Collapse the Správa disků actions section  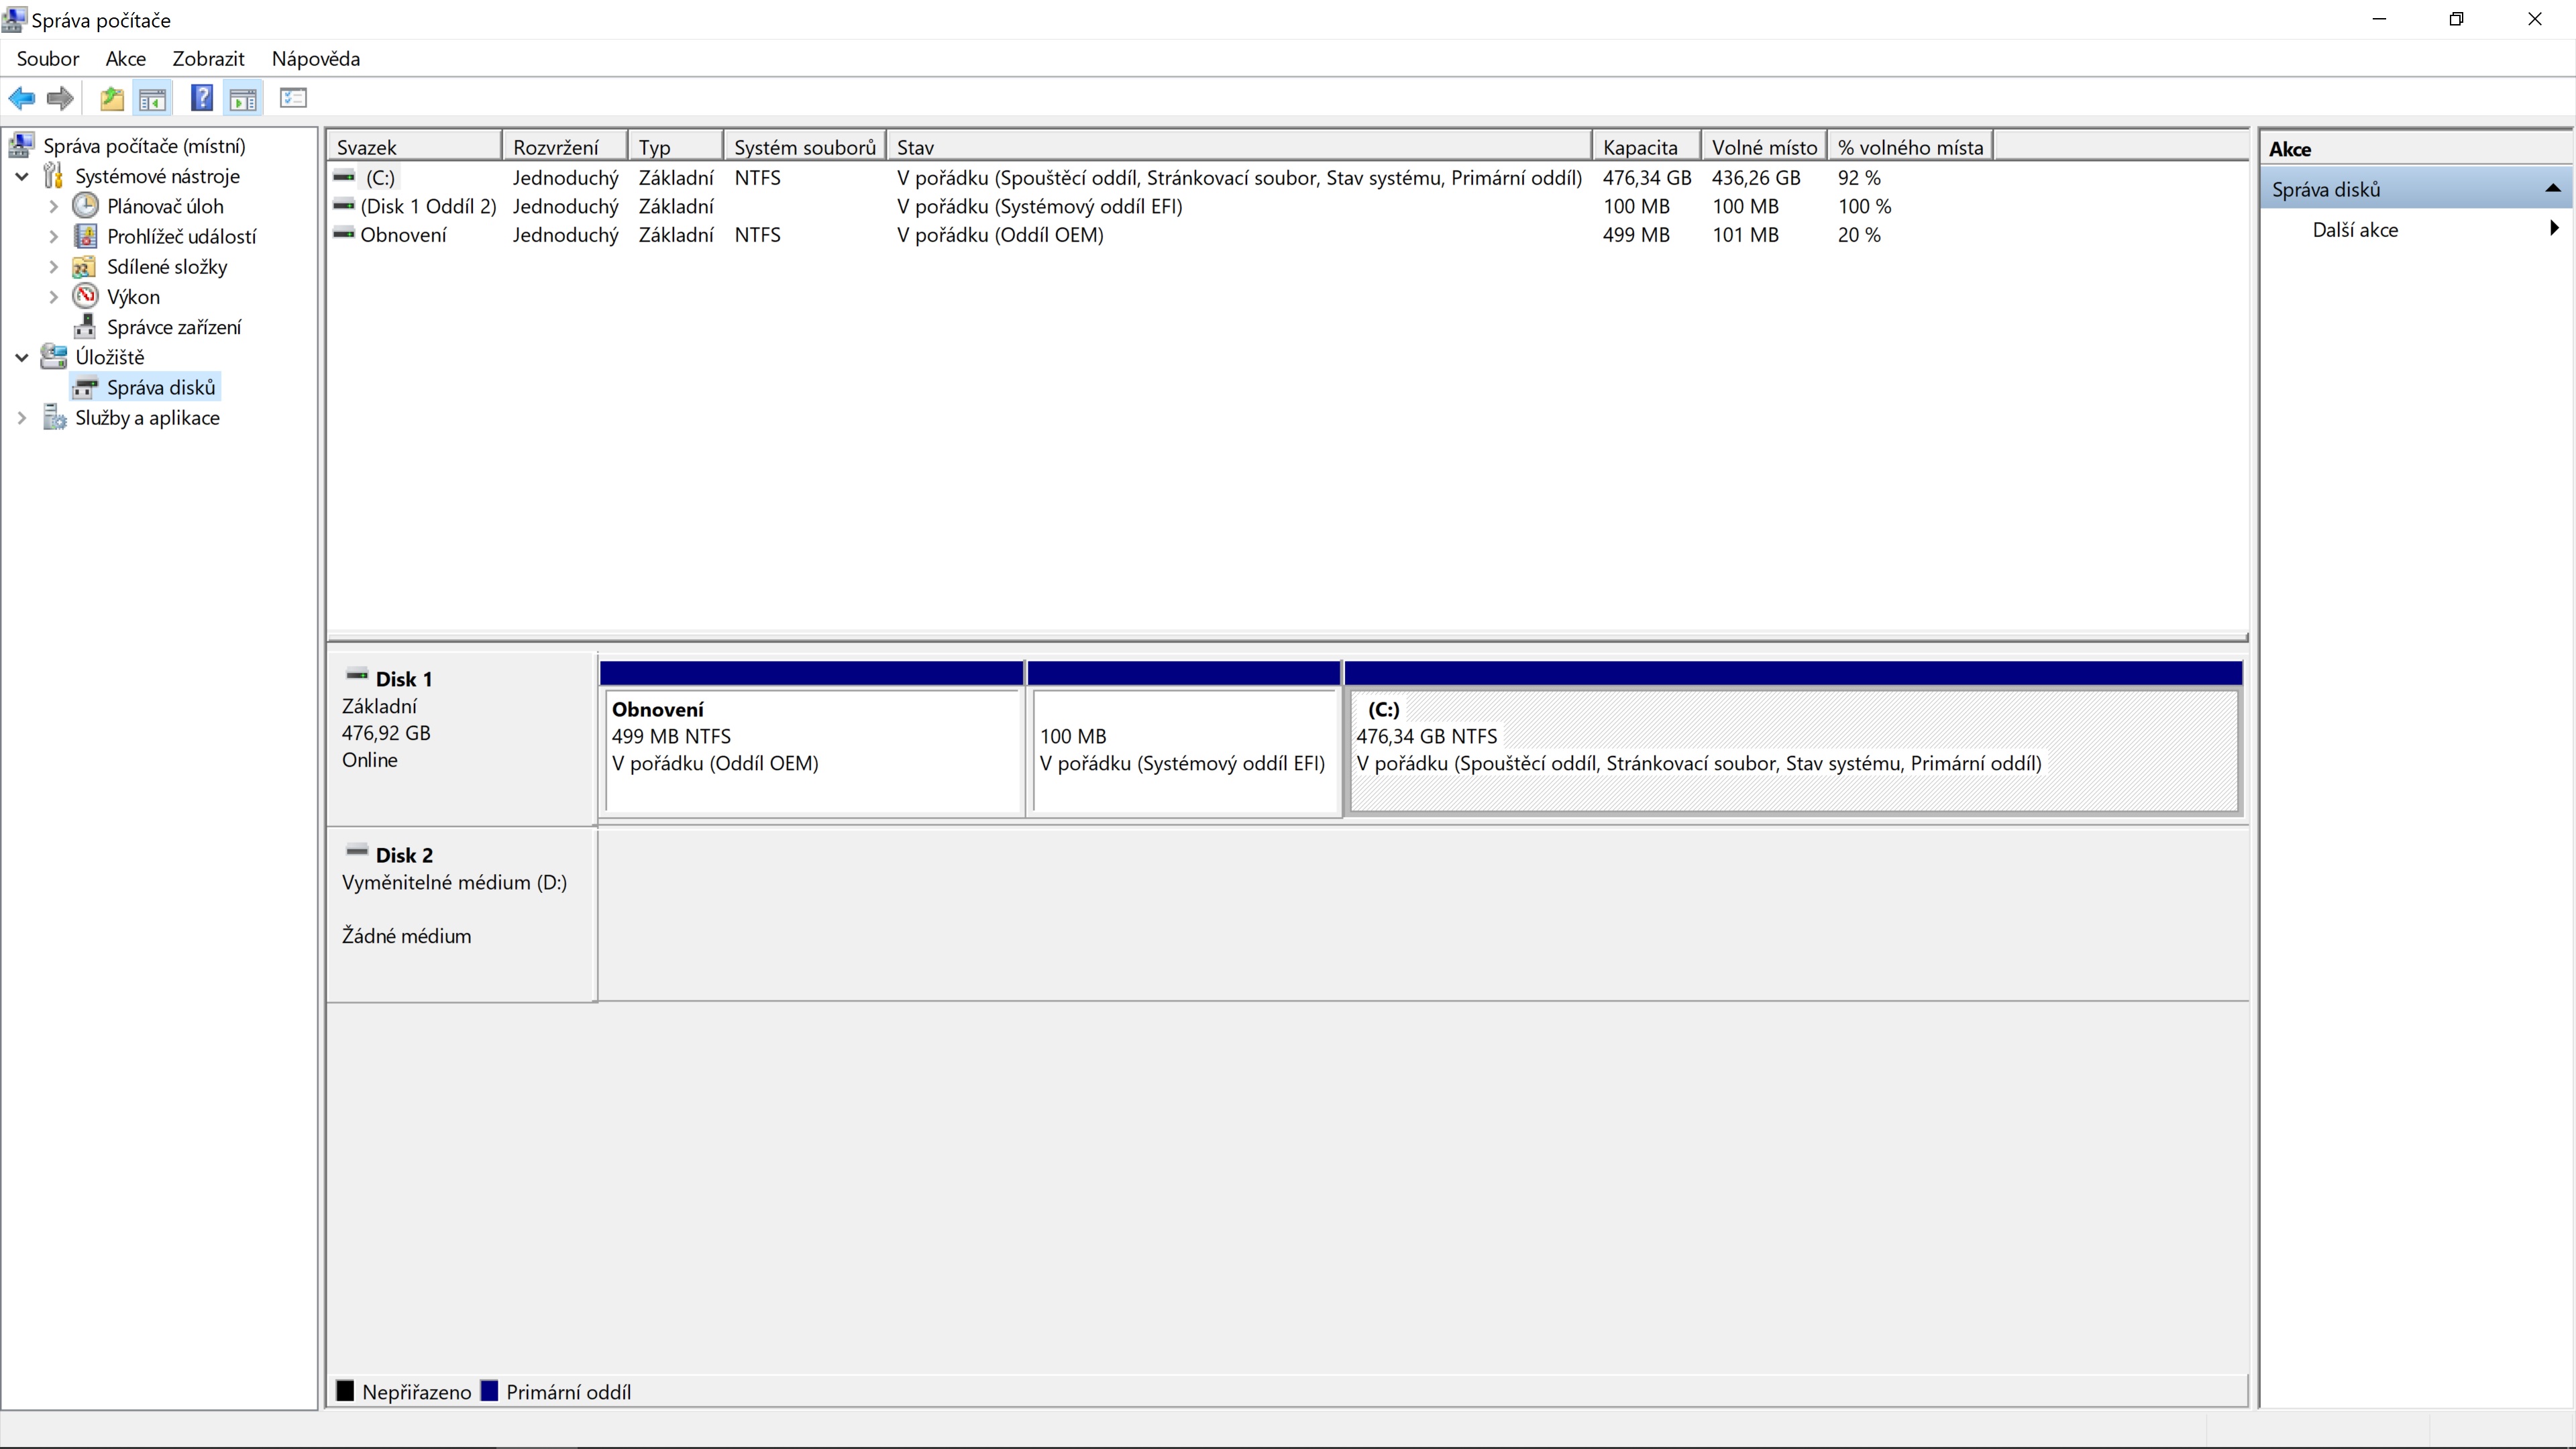(x=2552, y=189)
